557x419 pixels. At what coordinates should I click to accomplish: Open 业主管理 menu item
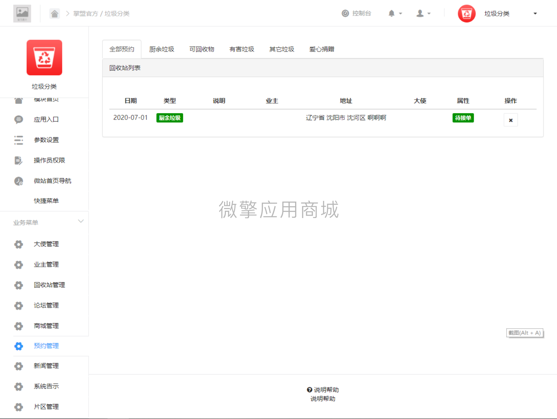pyautogui.click(x=46, y=265)
